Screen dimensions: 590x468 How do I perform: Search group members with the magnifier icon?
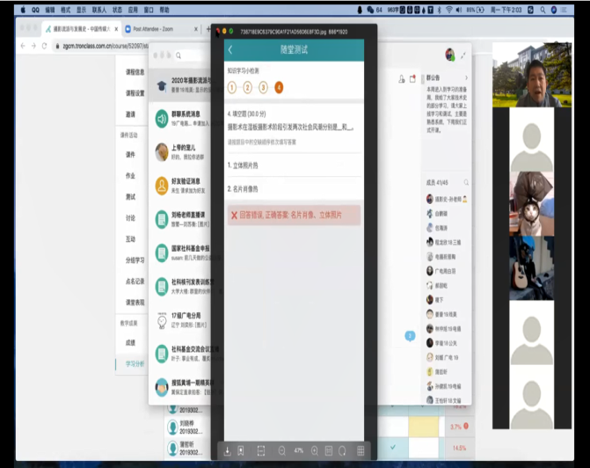(466, 182)
